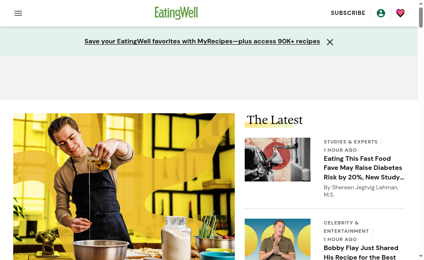Open the hero image of man pouring oil
424x260 pixels.
124,186
